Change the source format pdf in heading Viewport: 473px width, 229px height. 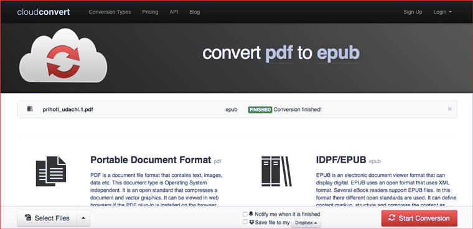point(279,53)
